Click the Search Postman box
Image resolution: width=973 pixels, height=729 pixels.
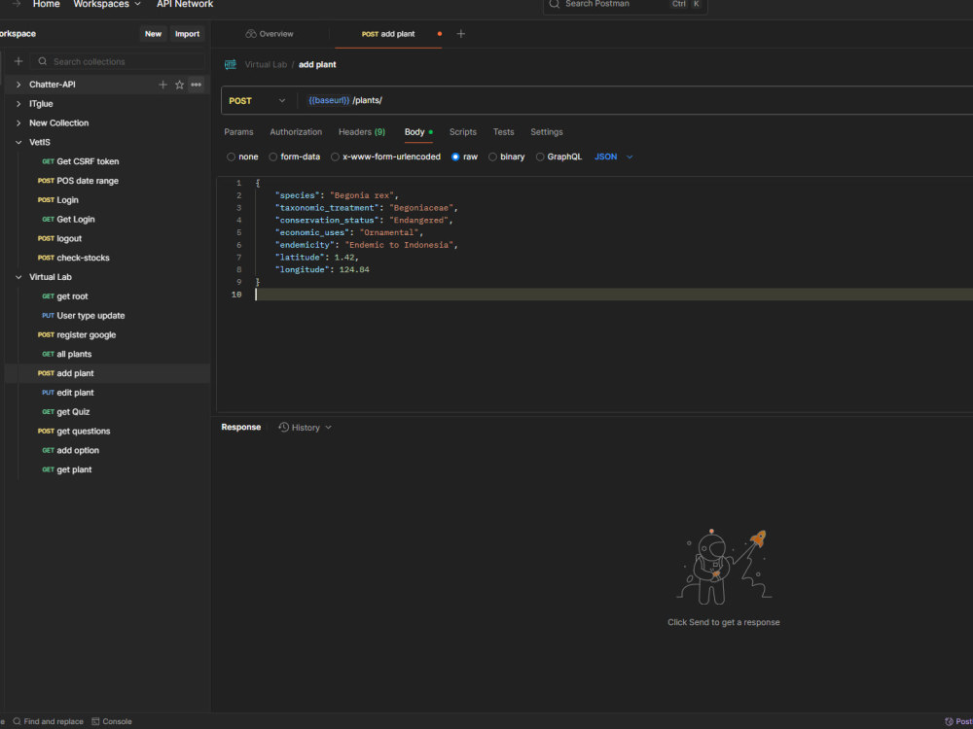click(x=625, y=4)
